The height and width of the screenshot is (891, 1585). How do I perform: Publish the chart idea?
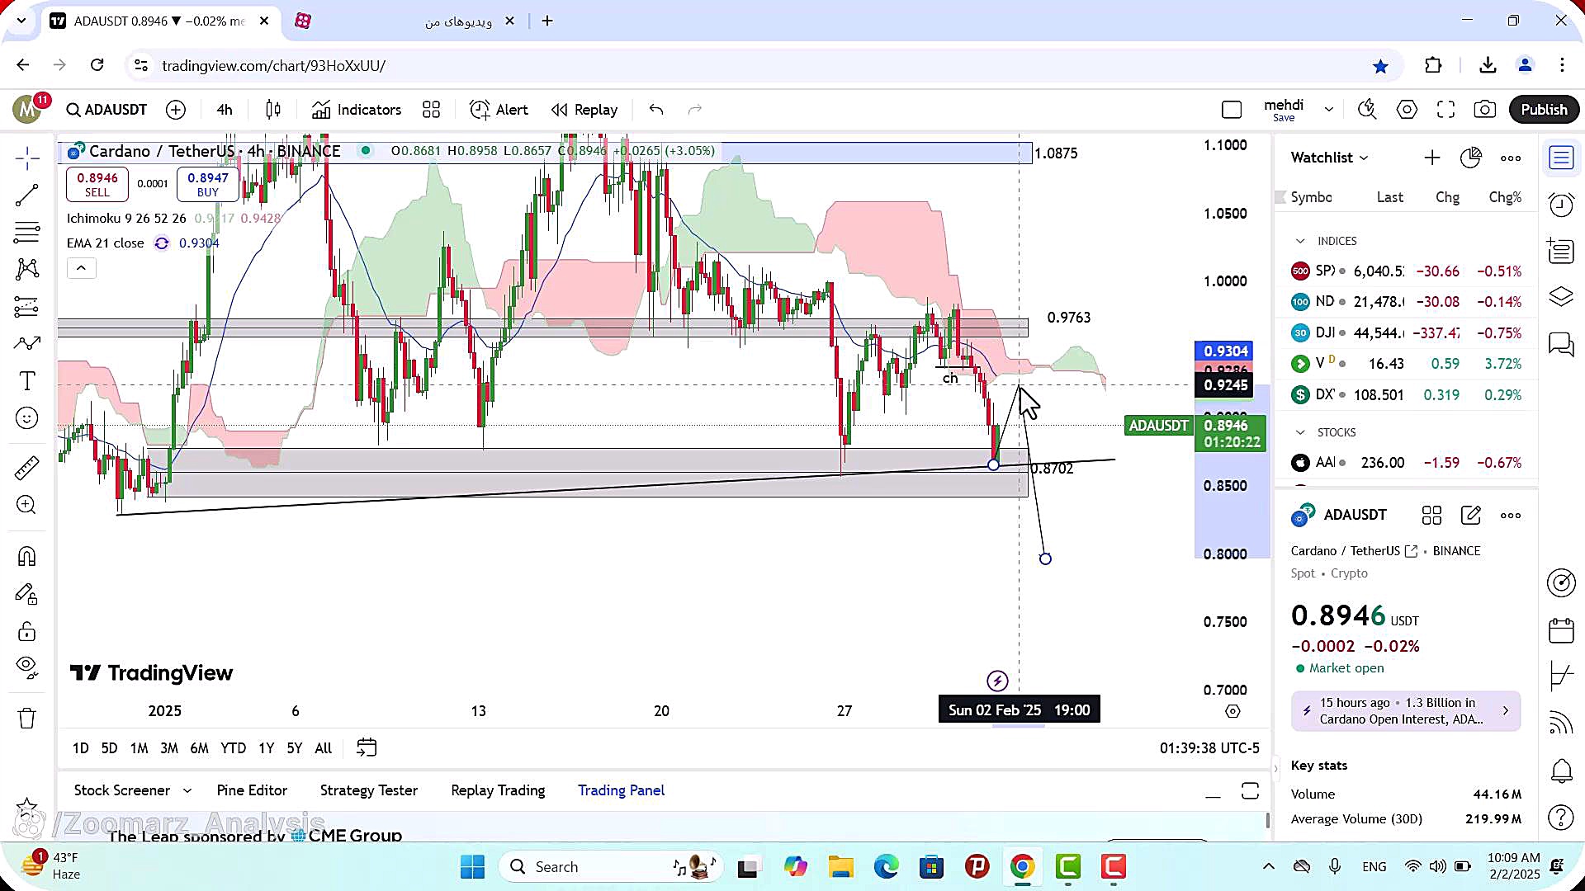pyautogui.click(x=1544, y=110)
